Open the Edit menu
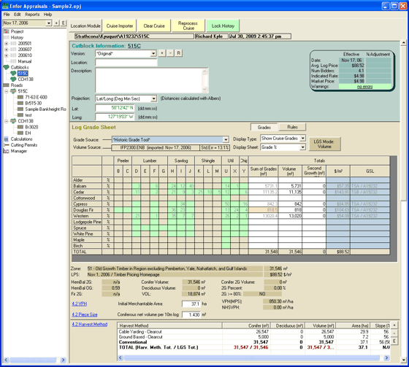Image resolution: width=409 pixels, height=367 pixels. tap(18, 15)
